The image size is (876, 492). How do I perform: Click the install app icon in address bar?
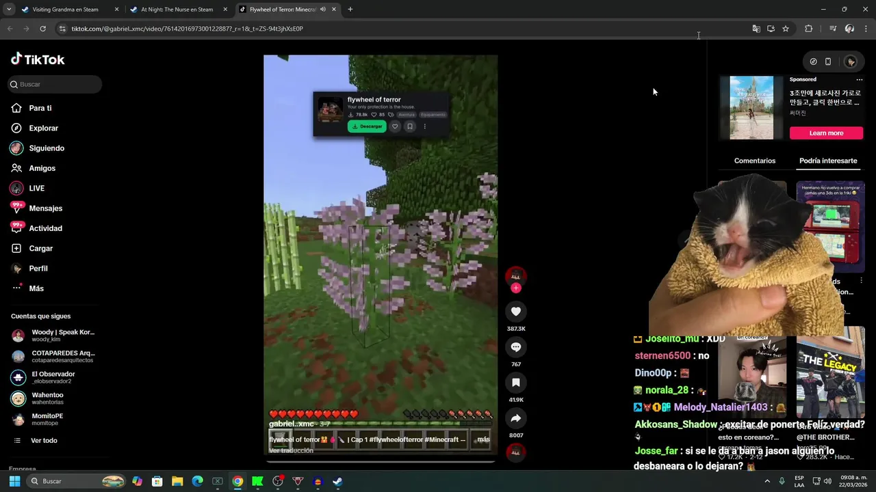coord(771,29)
